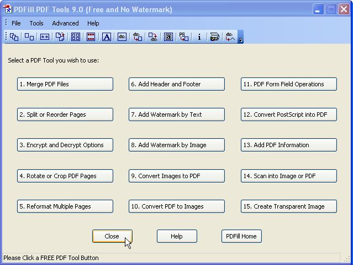
Task: Open the Help menu
Action: pyautogui.click(x=93, y=23)
